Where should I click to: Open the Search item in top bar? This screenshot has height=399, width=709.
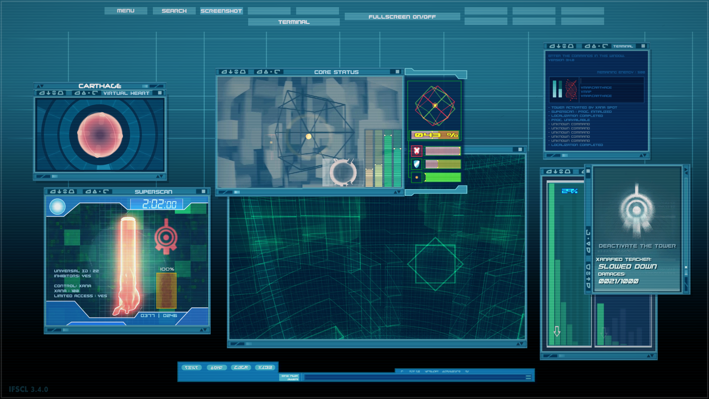pos(174,11)
